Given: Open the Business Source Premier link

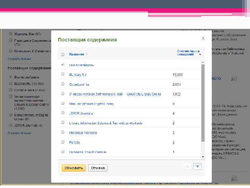Looking at the screenshot, I should [x=88, y=152].
